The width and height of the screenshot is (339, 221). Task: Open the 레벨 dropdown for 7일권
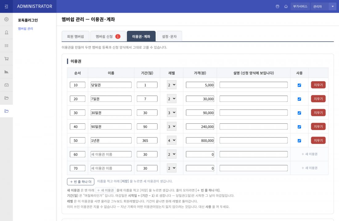tap(172, 99)
